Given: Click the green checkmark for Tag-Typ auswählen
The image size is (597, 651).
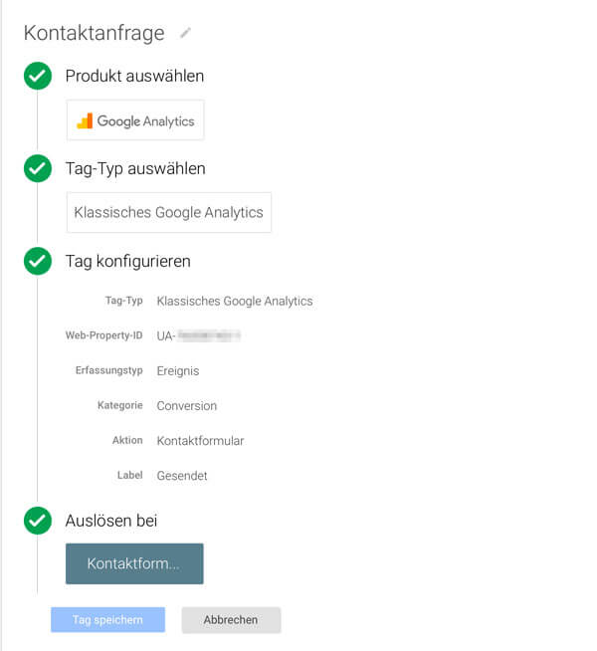Looking at the screenshot, I should tap(38, 168).
